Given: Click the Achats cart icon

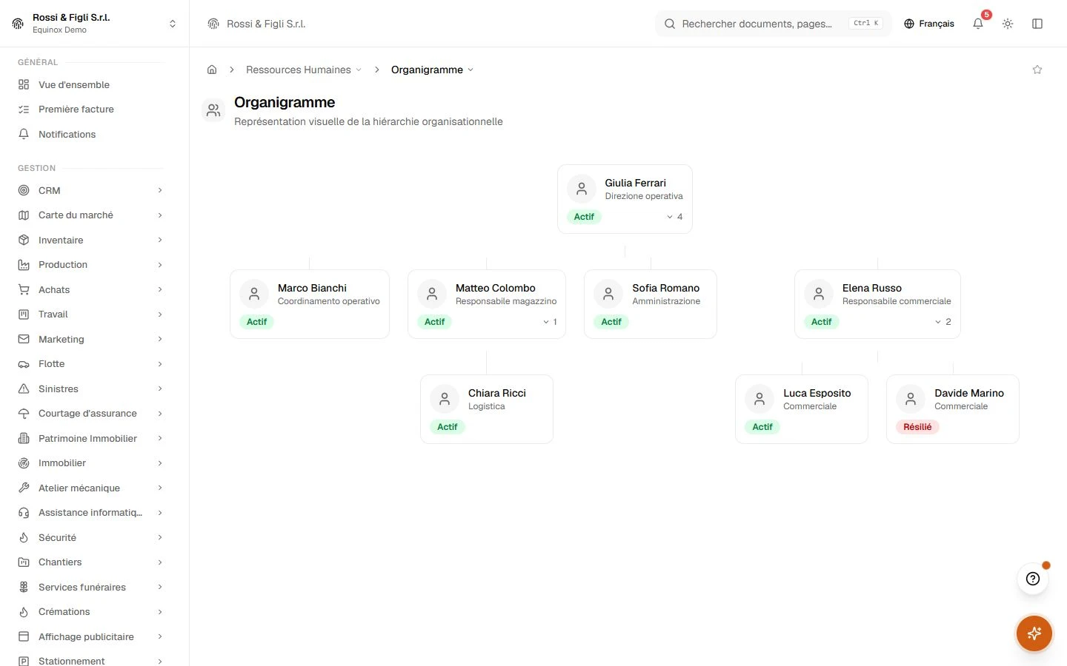Looking at the screenshot, I should [24, 289].
